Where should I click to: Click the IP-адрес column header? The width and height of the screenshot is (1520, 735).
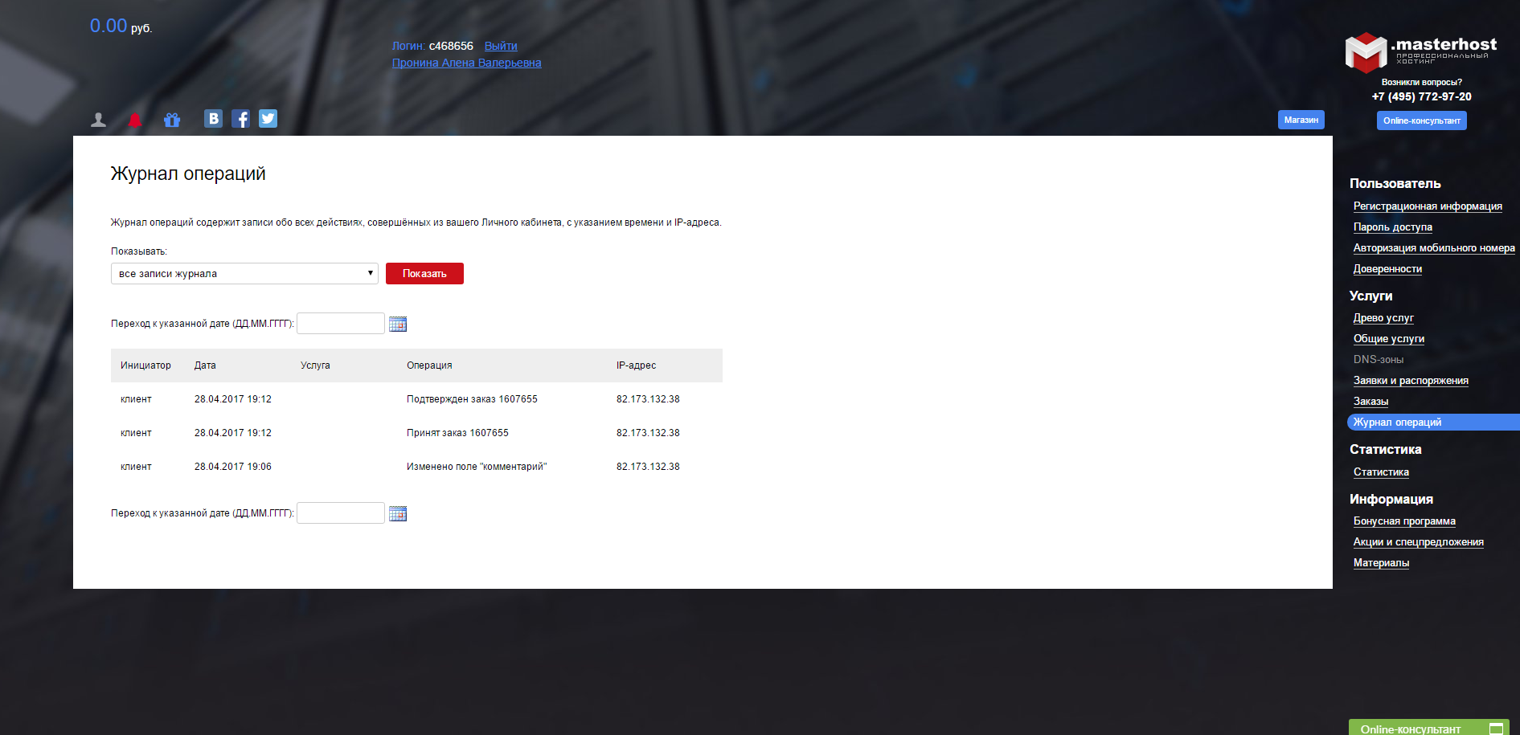[636, 365]
